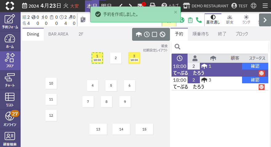Open the globe language selector
This screenshot has width=271, height=147.
253,6
